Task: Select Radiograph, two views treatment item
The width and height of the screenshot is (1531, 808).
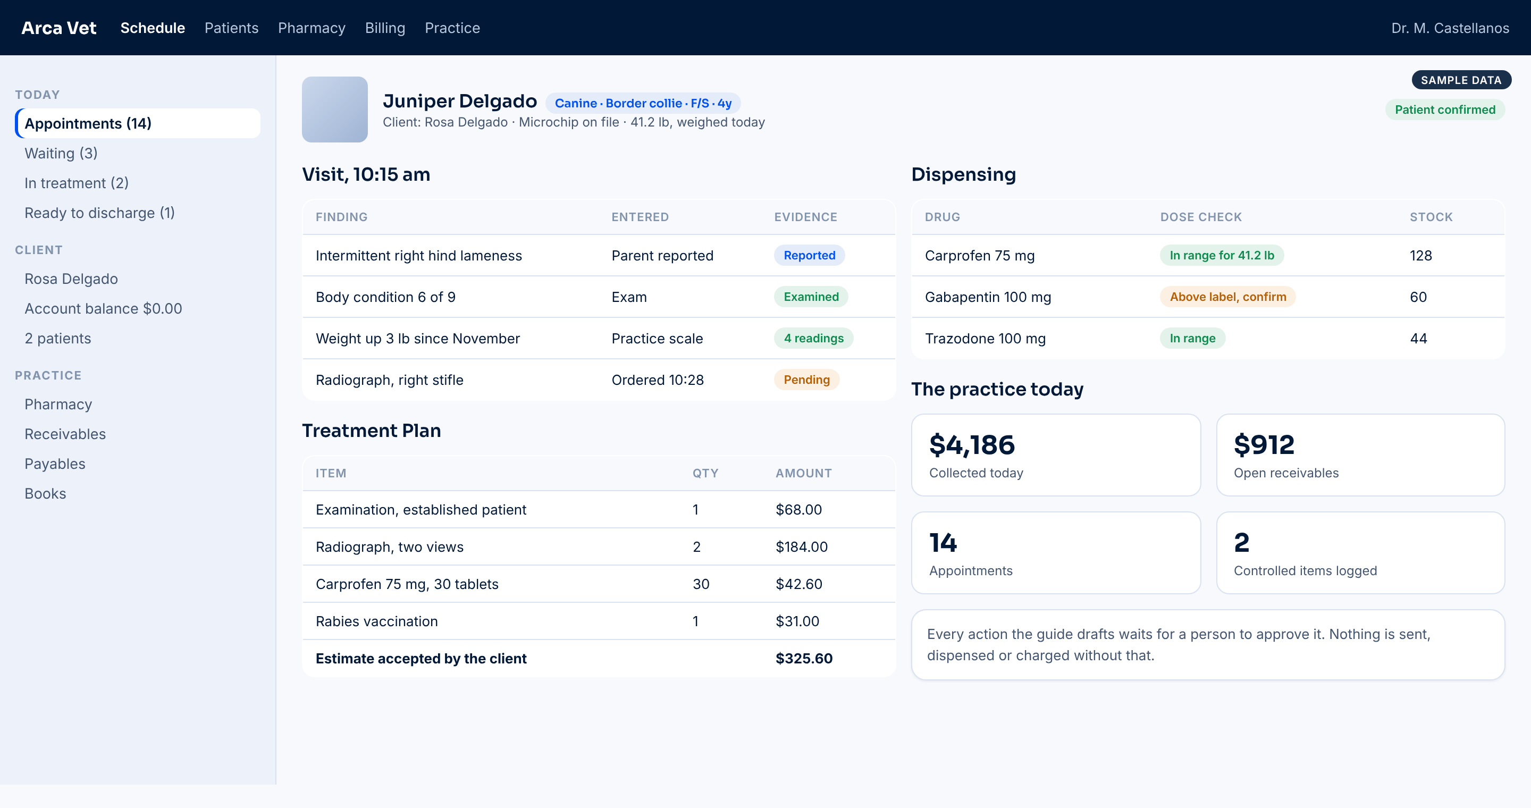Action: point(599,546)
